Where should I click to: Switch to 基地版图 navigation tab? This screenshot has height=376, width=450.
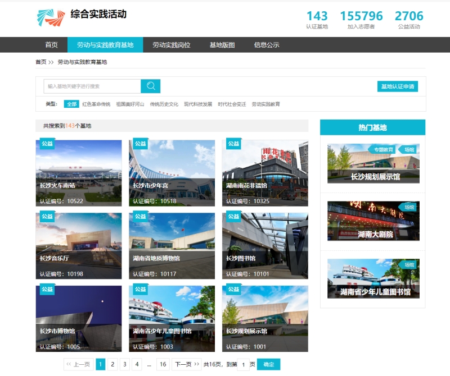222,45
